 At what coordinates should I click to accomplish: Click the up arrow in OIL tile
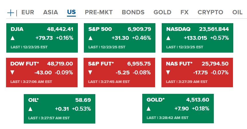pos(30,109)
